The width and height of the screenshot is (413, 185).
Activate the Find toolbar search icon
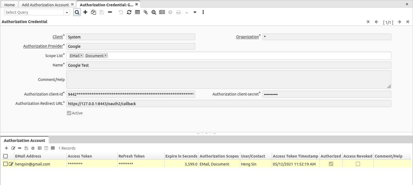77,12
